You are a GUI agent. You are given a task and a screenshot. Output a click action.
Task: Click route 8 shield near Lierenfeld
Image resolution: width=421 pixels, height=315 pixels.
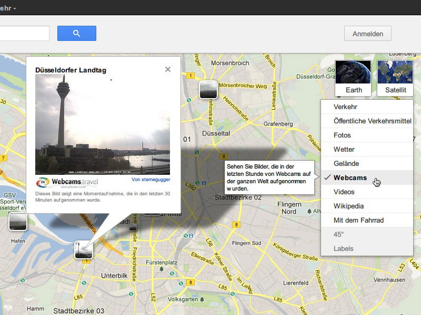point(191,282)
